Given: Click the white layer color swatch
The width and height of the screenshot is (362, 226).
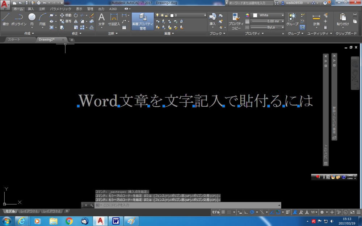Looking at the screenshot, I should click(x=172, y=16).
